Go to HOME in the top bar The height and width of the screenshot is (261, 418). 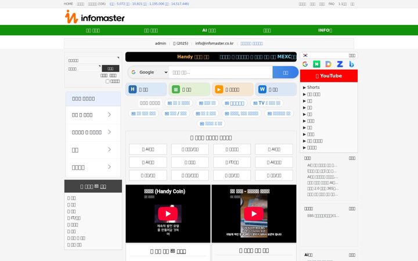click(69, 4)
